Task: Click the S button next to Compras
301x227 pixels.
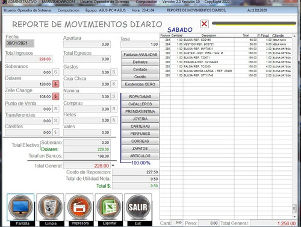Action: coord(114,108)
